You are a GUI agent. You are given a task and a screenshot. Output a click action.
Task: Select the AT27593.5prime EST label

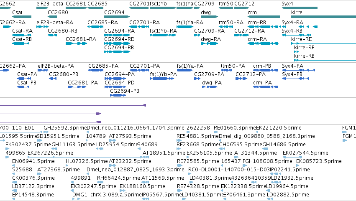(130, 136)
